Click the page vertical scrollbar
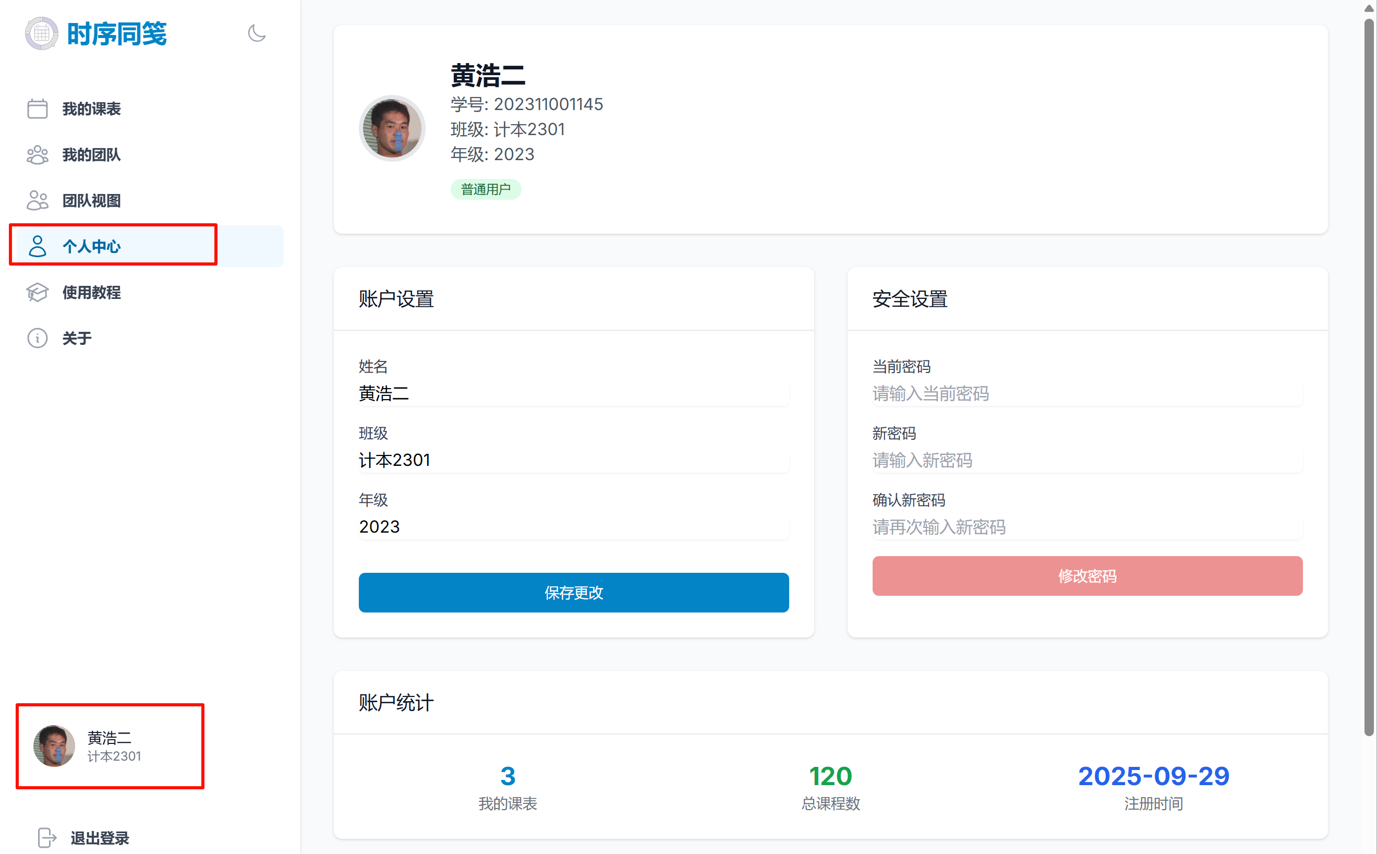Viewport: 1377px width, 854px height. coord(1369,378)
